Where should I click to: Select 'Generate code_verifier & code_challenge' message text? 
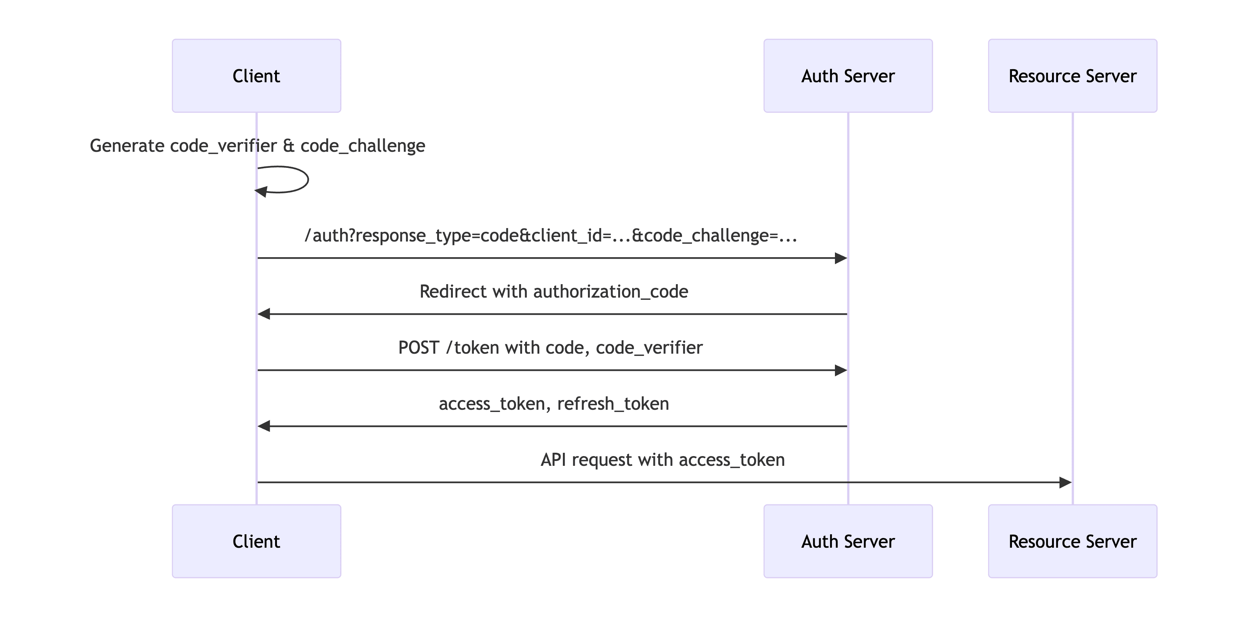257,146
